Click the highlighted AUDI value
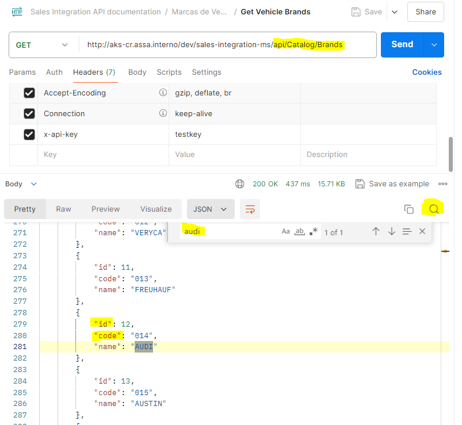This screenshot has height=425, width=462. coord(144,347)
